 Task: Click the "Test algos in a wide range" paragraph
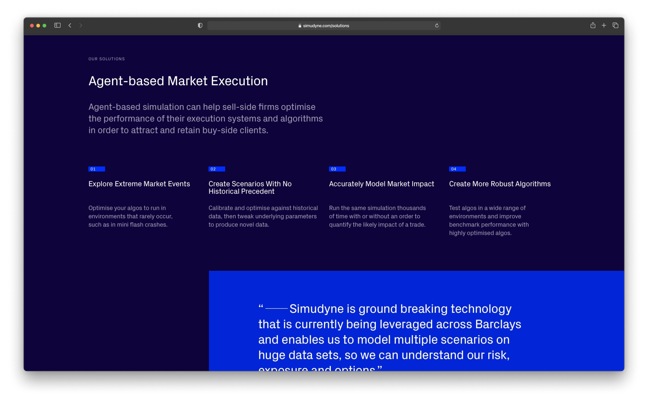point(489,220)
